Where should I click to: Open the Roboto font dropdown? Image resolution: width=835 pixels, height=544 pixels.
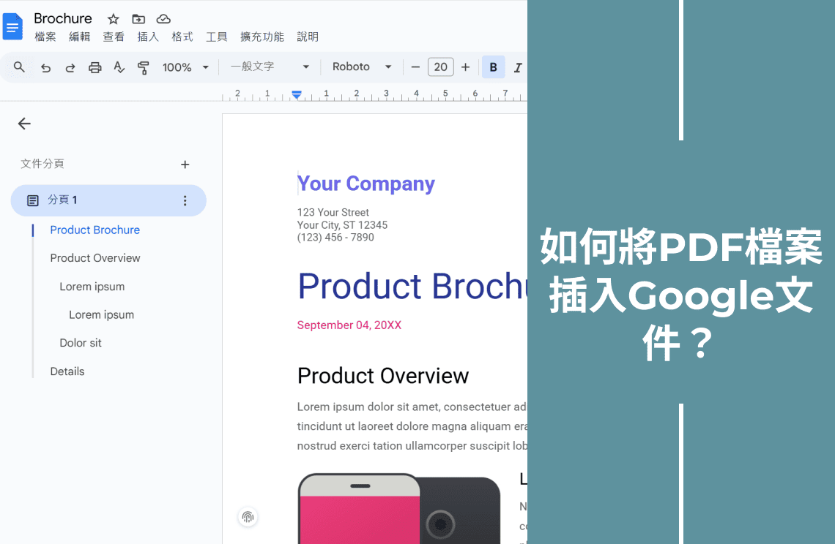tap(362, 67)
